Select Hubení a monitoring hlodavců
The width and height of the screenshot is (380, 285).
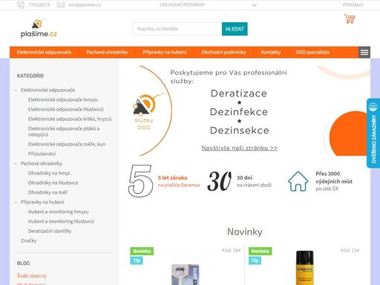click(61, 221)
